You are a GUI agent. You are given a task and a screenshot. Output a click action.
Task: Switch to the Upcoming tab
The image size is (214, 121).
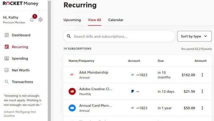(x=72, y=20)
